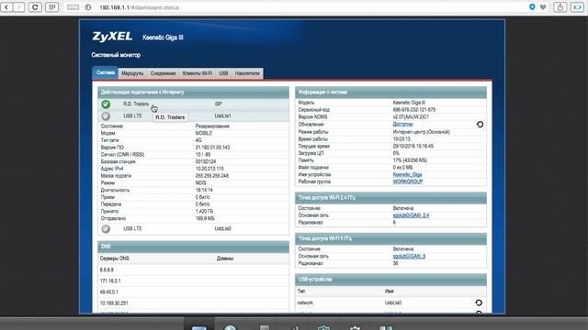Click base station value 0013D124

pos(206,161)
